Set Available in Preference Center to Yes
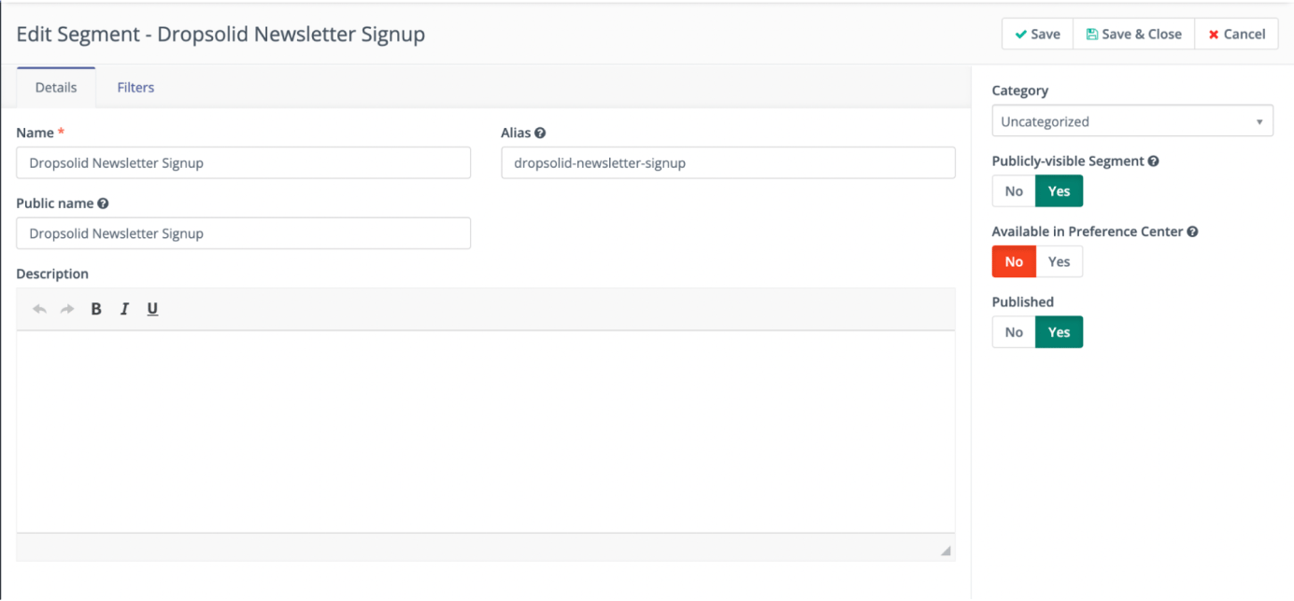Viewport: 1294px width, 601px height. 1059,262
